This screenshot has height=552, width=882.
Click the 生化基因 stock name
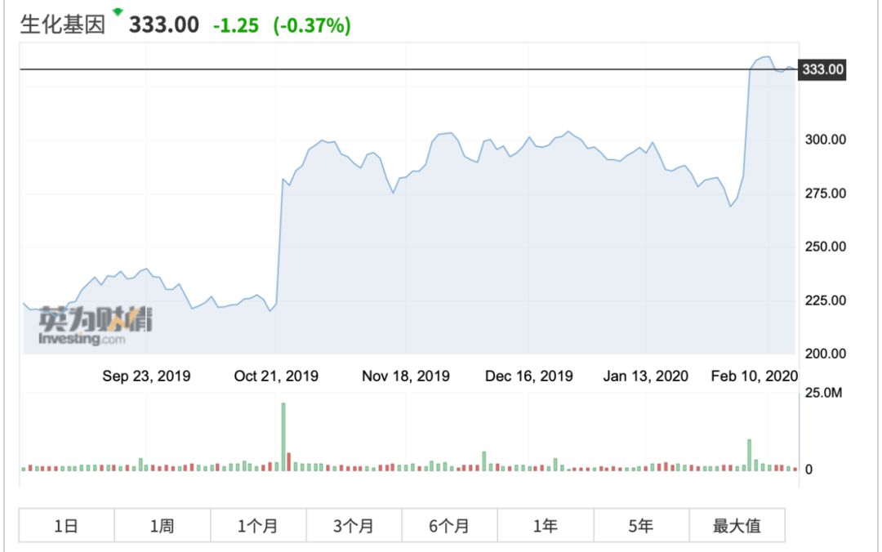coord(63,25)
